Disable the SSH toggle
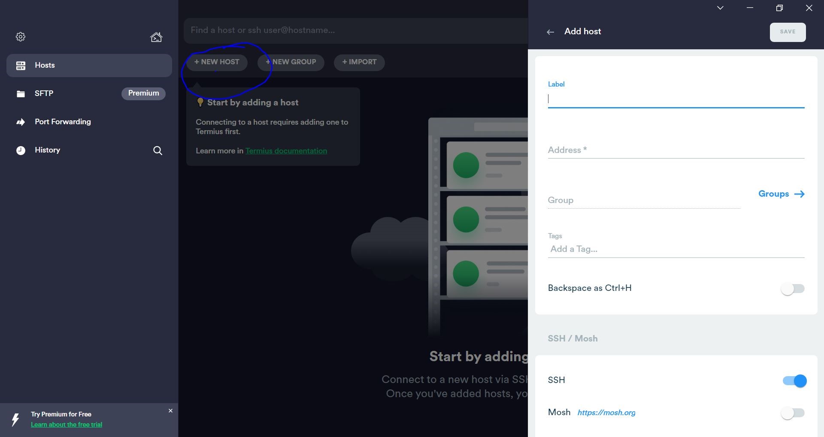The width and height of the screenshot is (824, 437). (794, 381)
